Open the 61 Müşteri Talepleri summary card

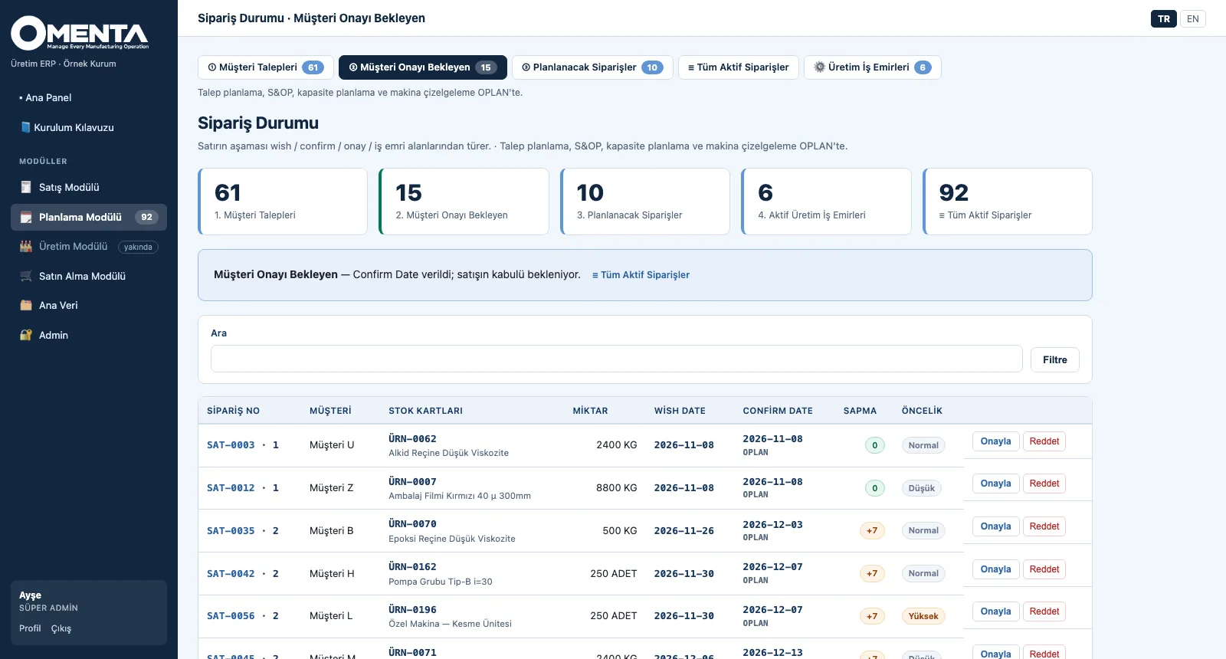[283, 202]
